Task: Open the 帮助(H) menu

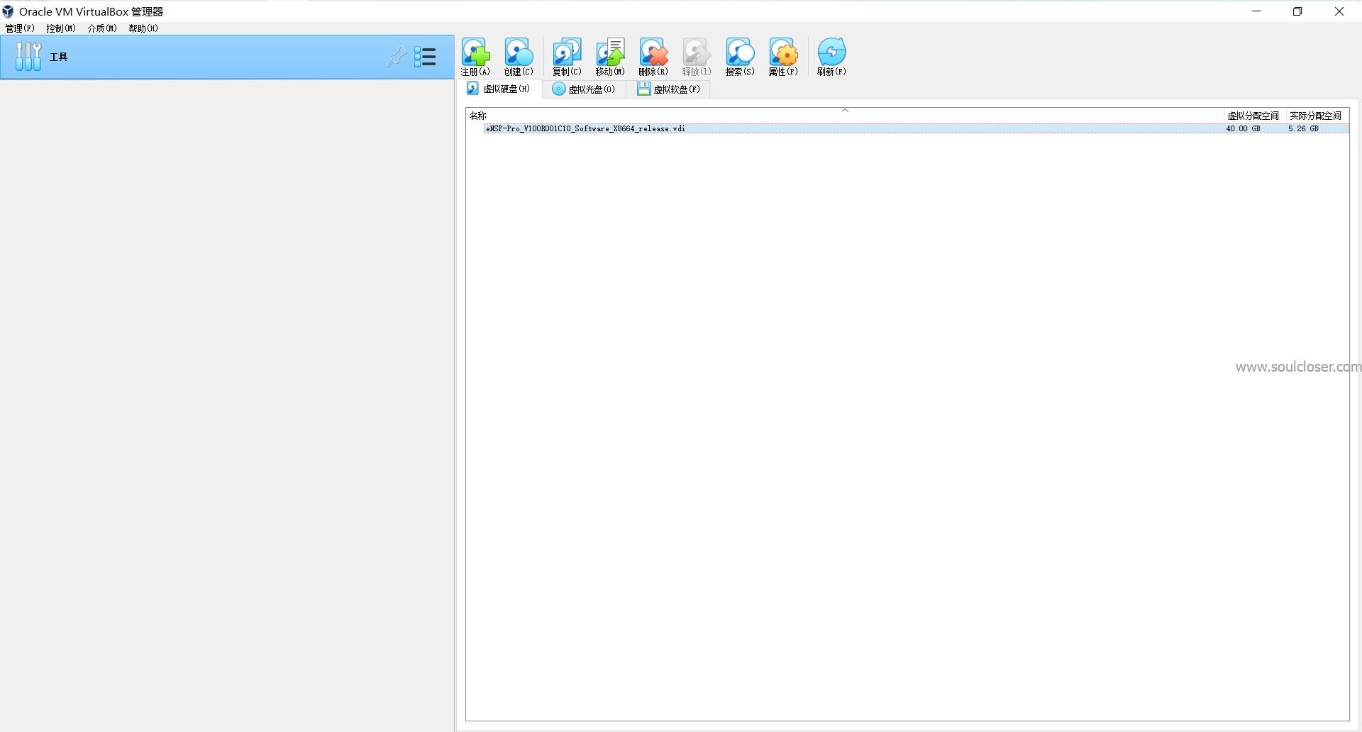Action: 143,28
